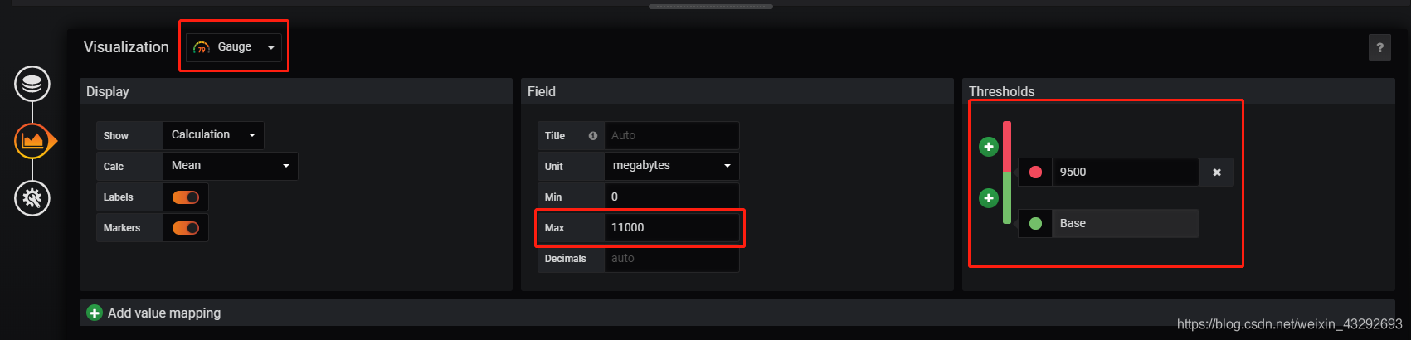The width and height of the screenshot is (1411, 340).
Task: Select the Visualization chart tab icon
Action: [x=32, y=141]
